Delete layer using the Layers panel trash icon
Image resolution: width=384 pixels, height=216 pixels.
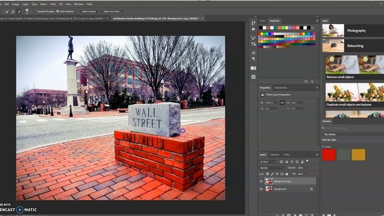tap(312, 215)
